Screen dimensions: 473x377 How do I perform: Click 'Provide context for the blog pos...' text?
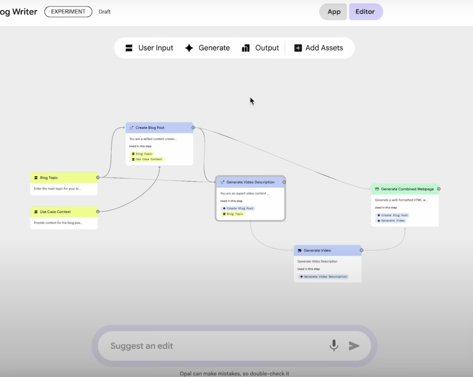[58, 223]
